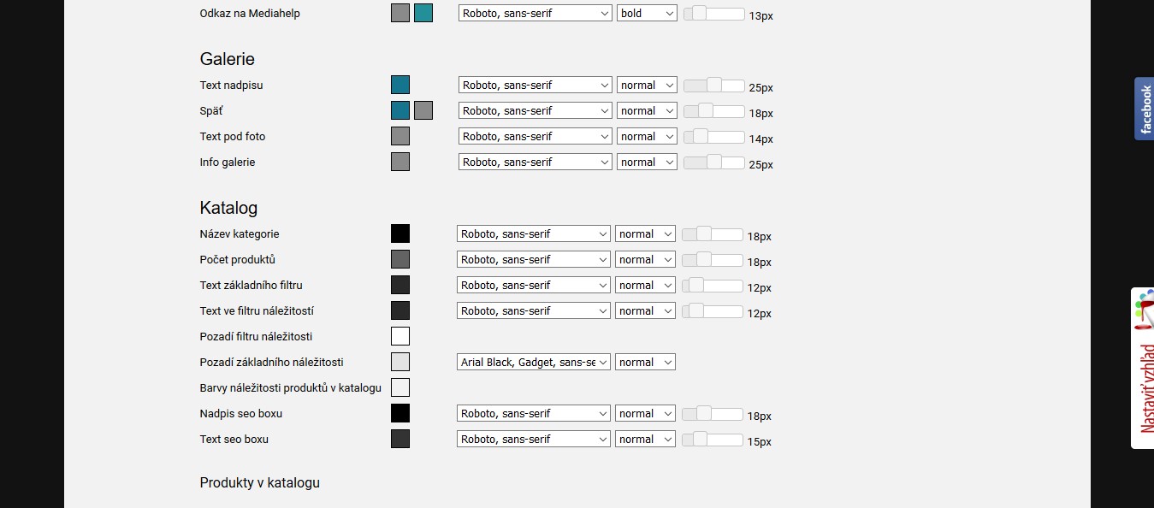Open font family dropdown for Nadpis seo boxu
This screenshot has width=1154, height=508.
tap(534, 413)
